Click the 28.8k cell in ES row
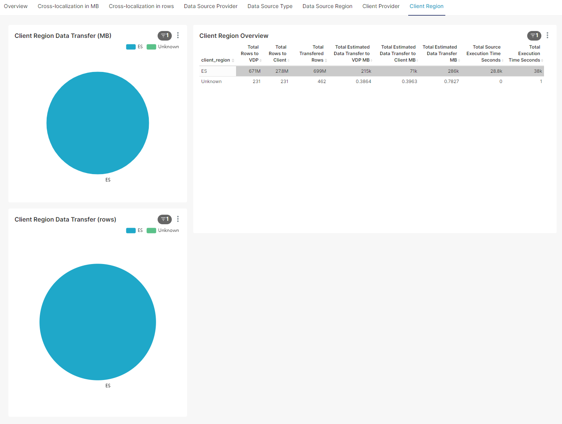562x424 pixels. click(x=496, y=71)
